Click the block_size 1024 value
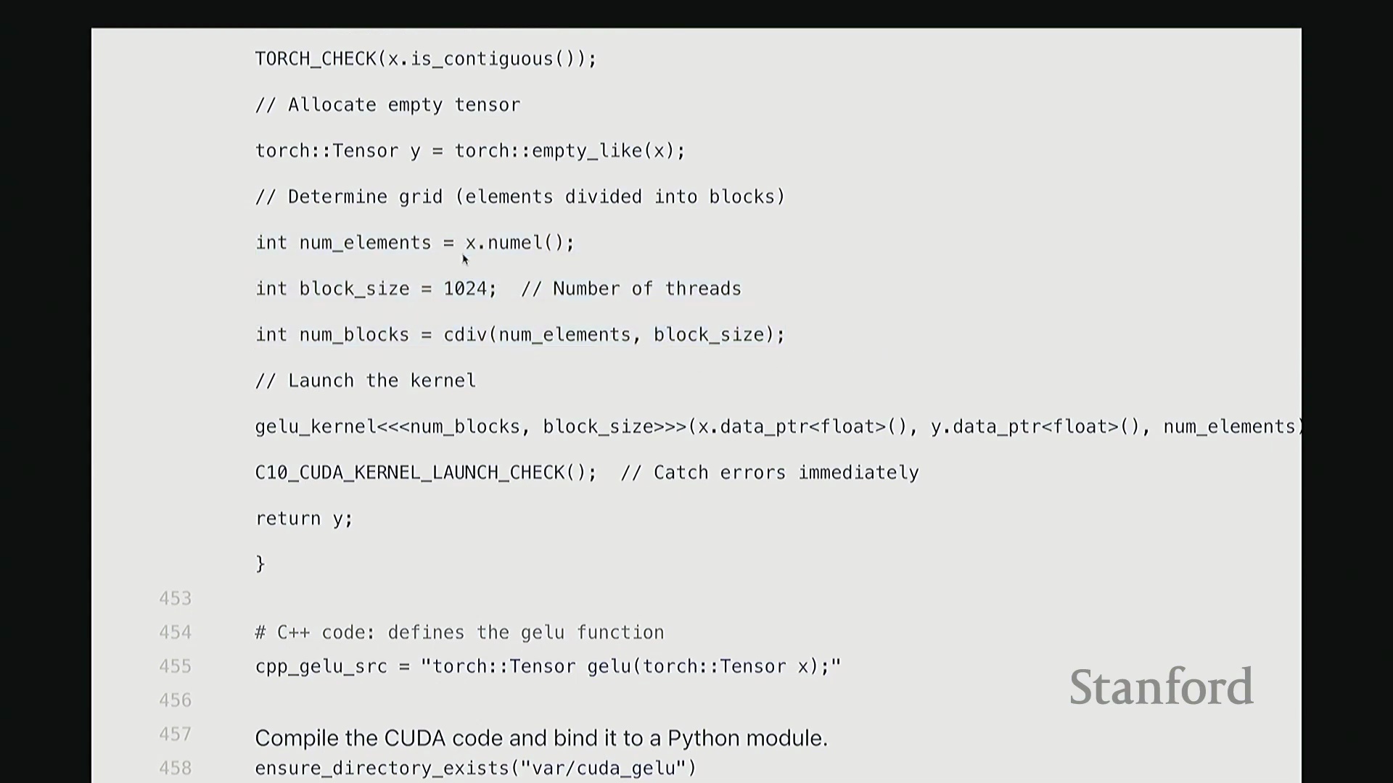The width and height of the screenshot is (1393, 783). pos(464,289)
